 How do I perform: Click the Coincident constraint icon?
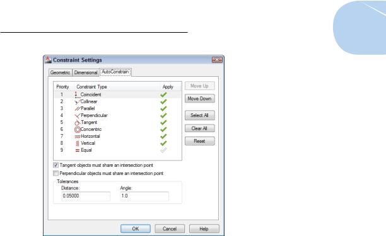[x=77, y=95]
